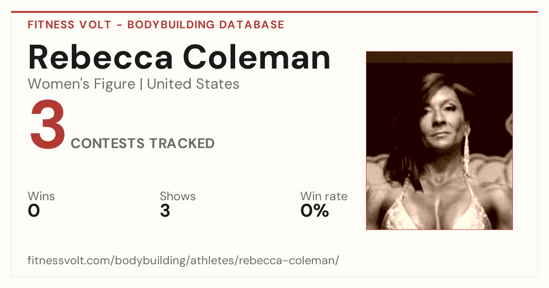Click the United States country label
The width and height of the screenshot is (549, 288).
(193, 84)
